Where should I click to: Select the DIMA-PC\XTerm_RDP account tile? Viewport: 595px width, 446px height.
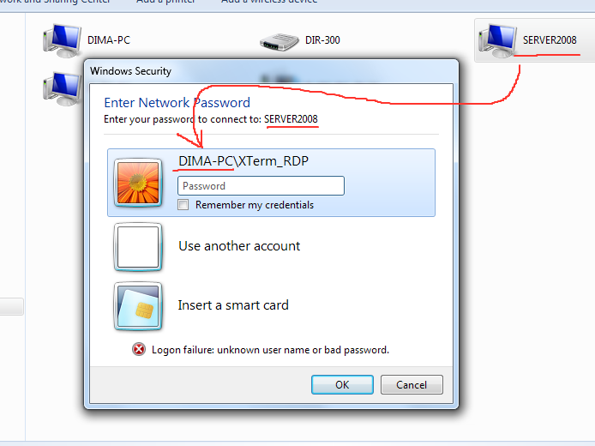(271, 183)
